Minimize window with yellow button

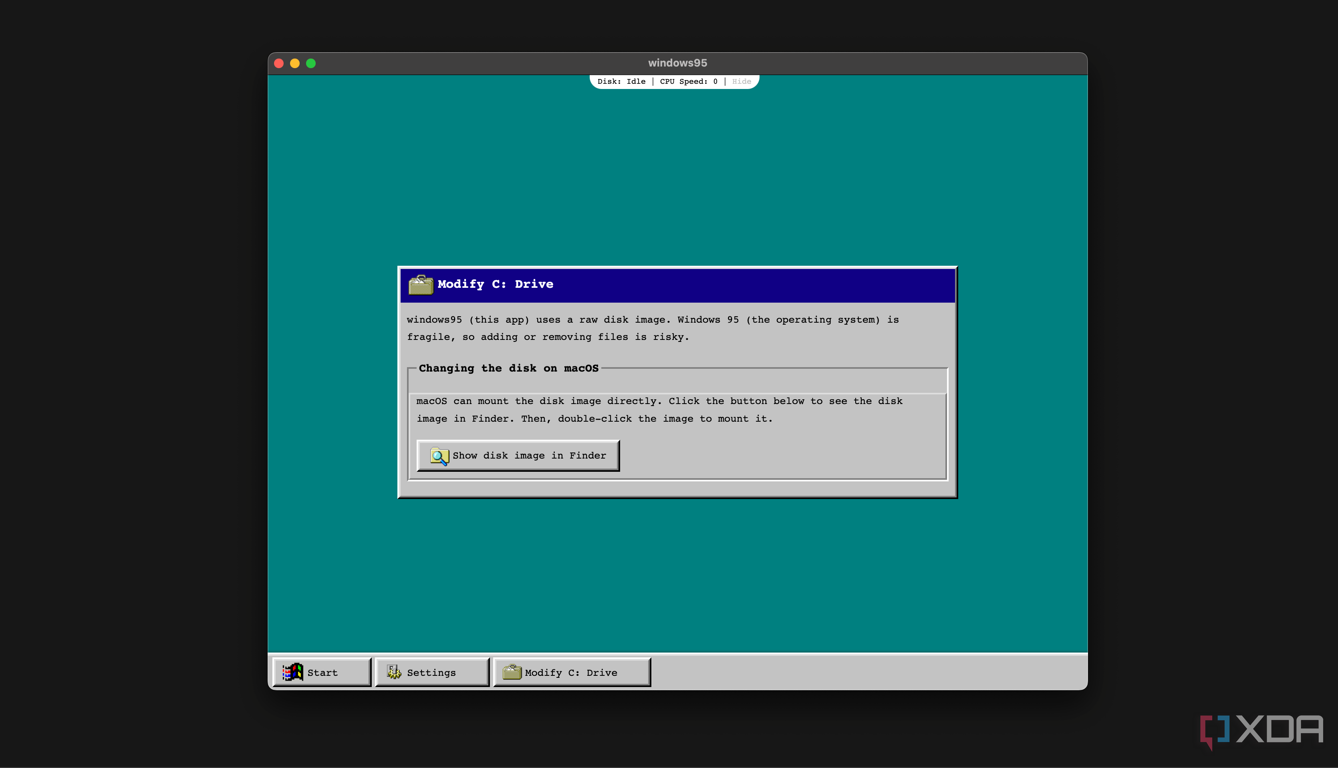coord(295,63)
